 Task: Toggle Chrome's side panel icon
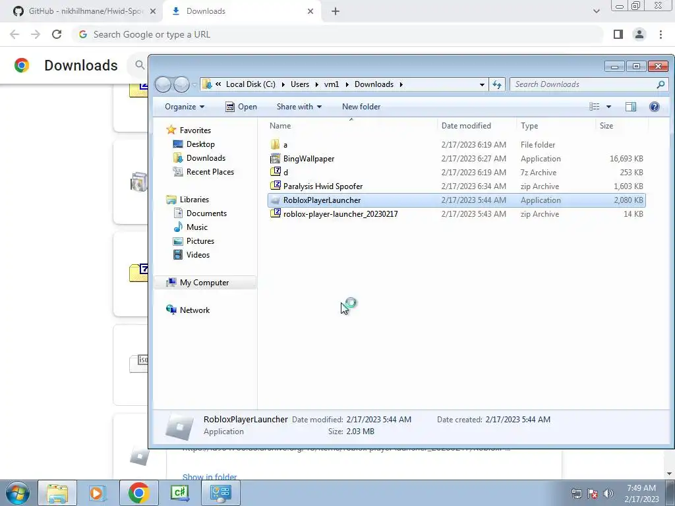click(618, 34)
